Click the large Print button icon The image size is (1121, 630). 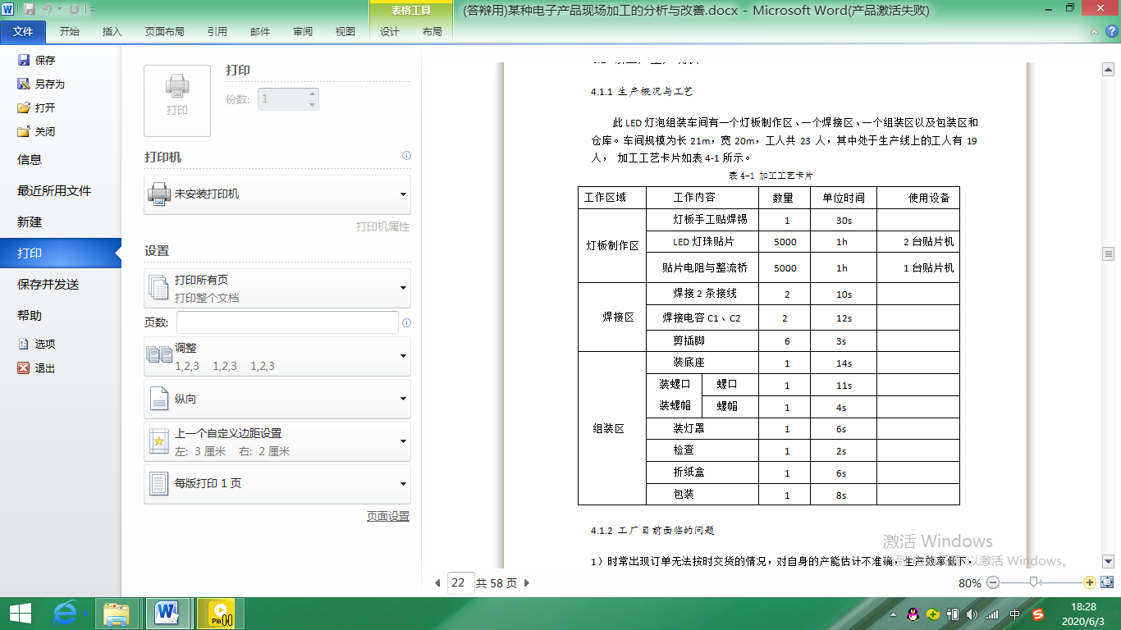click(177, 100)
